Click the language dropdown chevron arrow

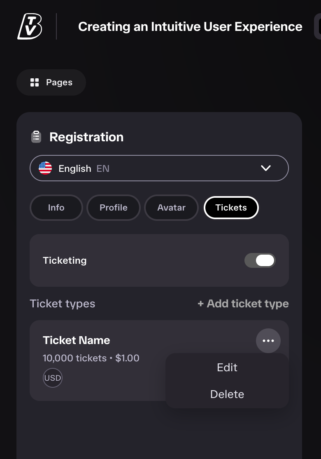pyautogui.click(x=266, y=168)
